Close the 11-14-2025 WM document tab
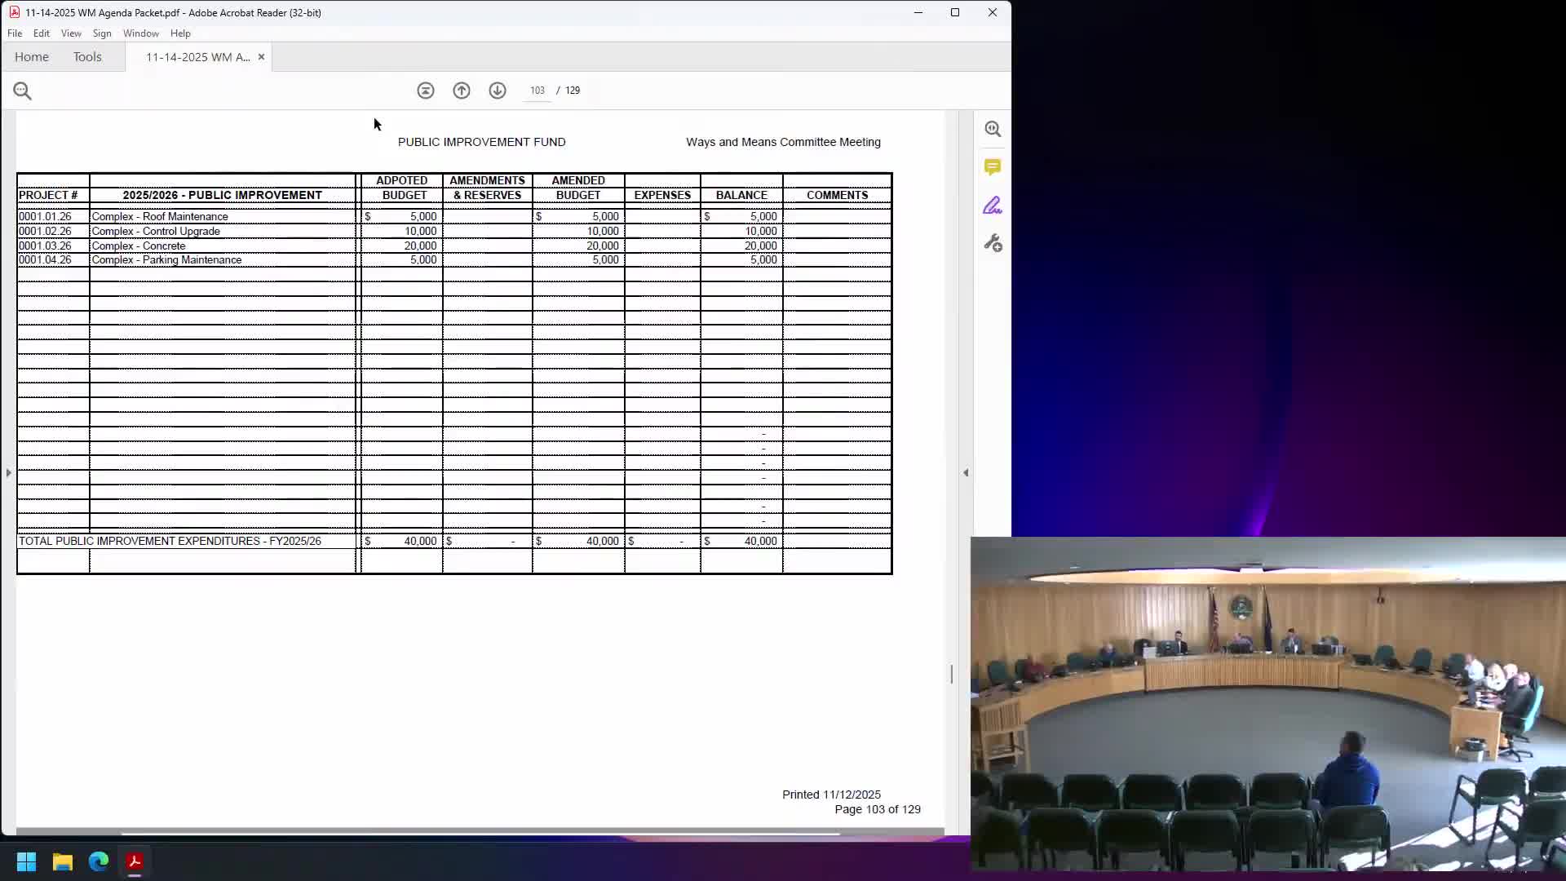 [x=261, y=57]
